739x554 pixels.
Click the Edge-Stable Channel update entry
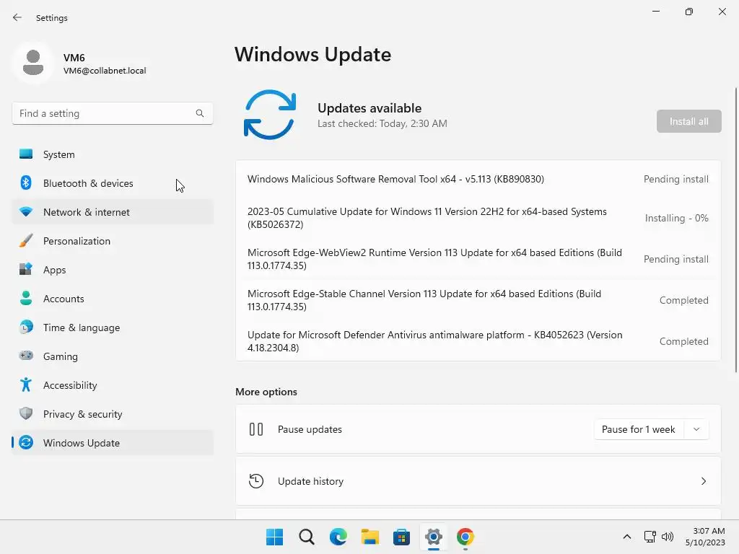coord(478,299)
